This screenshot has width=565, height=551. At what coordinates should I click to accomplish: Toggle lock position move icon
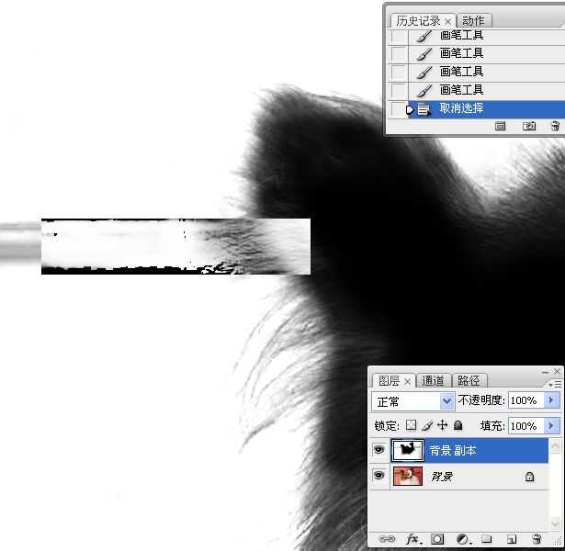[443, 425]
